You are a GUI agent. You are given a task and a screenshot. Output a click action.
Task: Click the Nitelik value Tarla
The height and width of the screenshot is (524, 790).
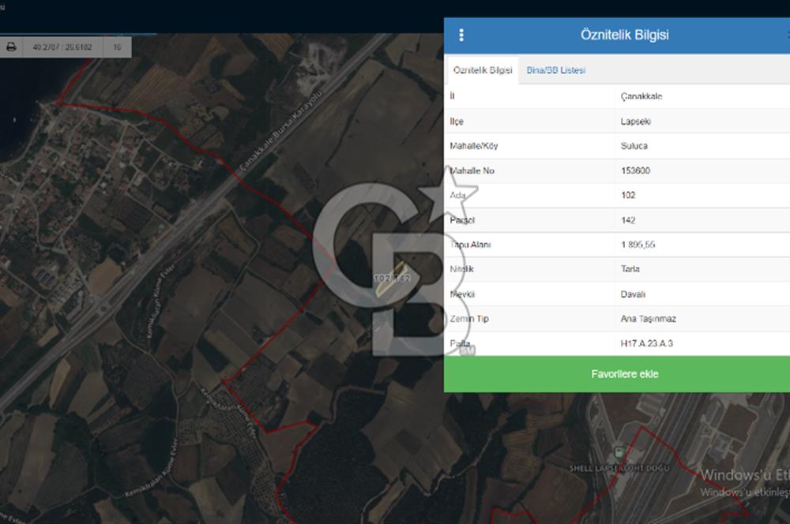click(630, 269)
